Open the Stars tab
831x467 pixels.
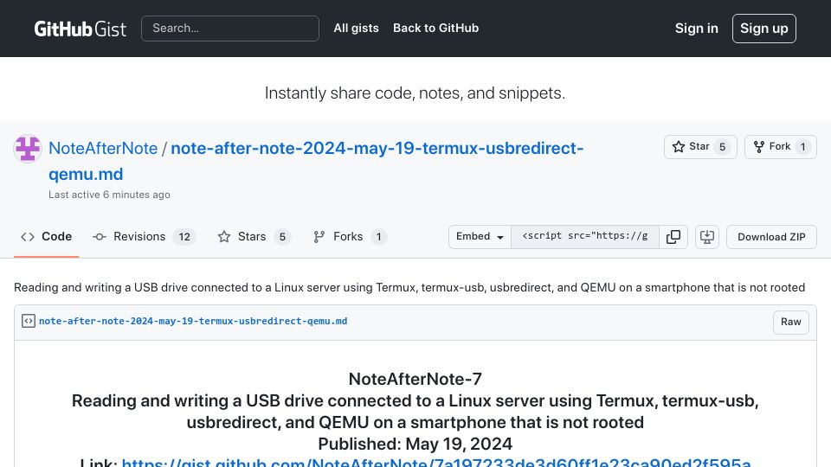(254, 237)
